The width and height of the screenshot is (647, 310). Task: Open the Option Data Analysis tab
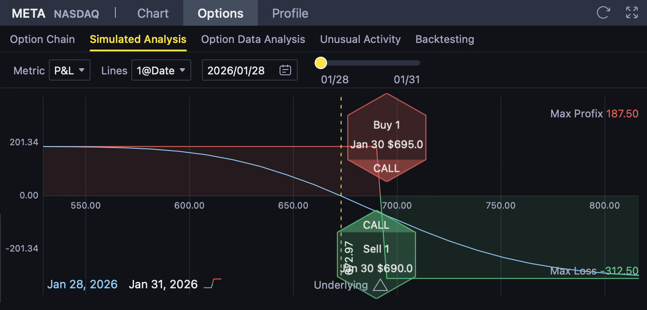click(253, 39)
